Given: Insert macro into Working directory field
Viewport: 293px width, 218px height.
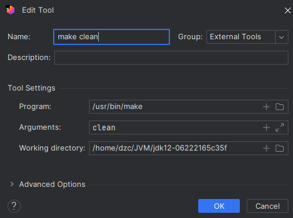Looking at the screenshot, I should (266, 148).
